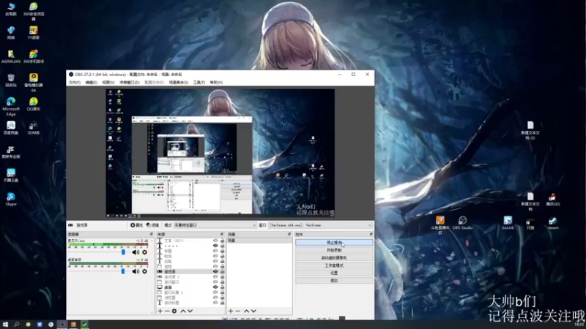The image size is (586, 329).
Task: Toggle visibility of 文本 (GDI+) source
Action: [215, 241]
